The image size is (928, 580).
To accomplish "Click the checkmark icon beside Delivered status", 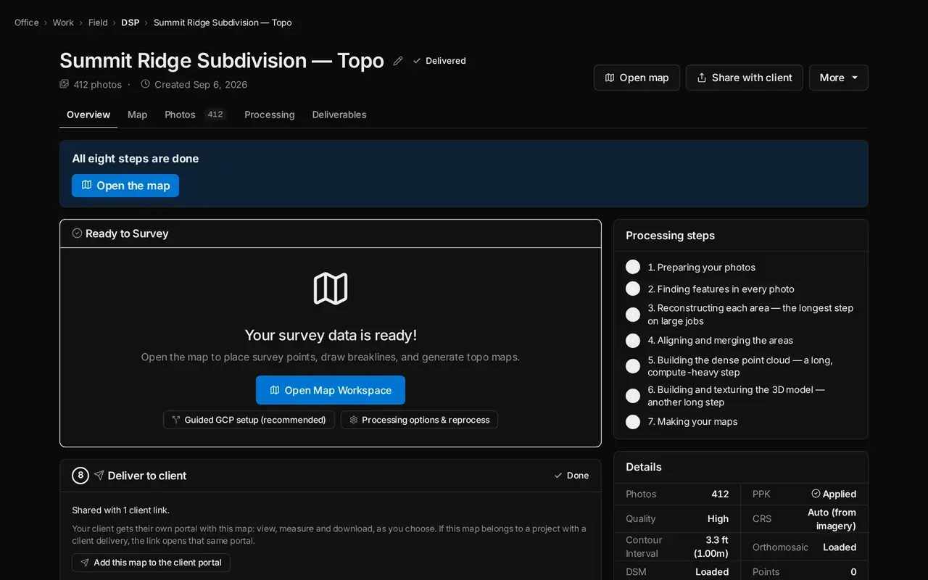I will (417, 61).
